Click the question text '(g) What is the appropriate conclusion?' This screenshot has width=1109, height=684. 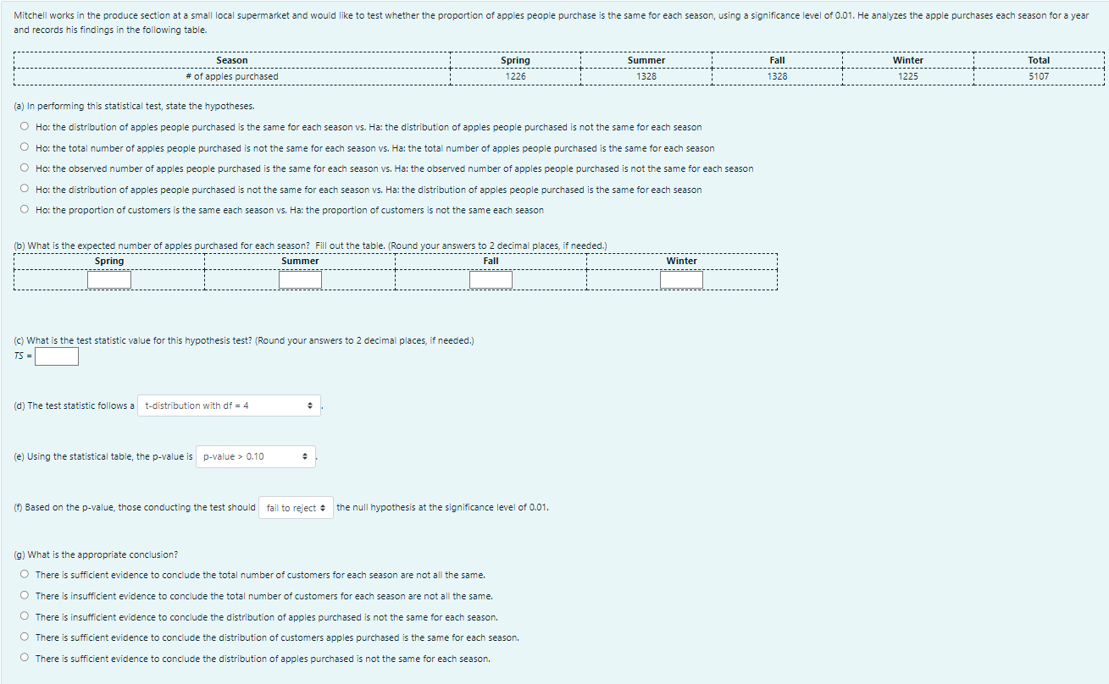[96, 554]
